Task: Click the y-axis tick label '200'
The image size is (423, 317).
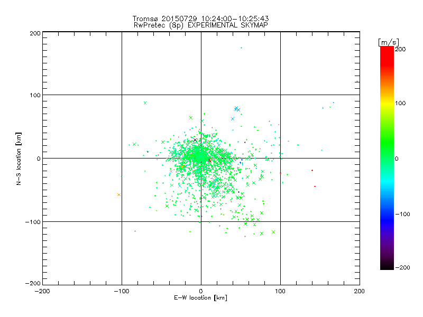Action: coord(35,33)
